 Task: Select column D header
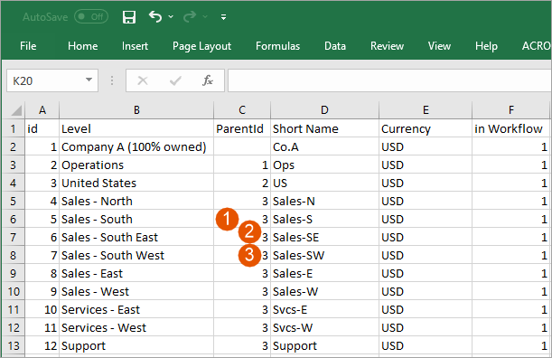tap(324, 110)
